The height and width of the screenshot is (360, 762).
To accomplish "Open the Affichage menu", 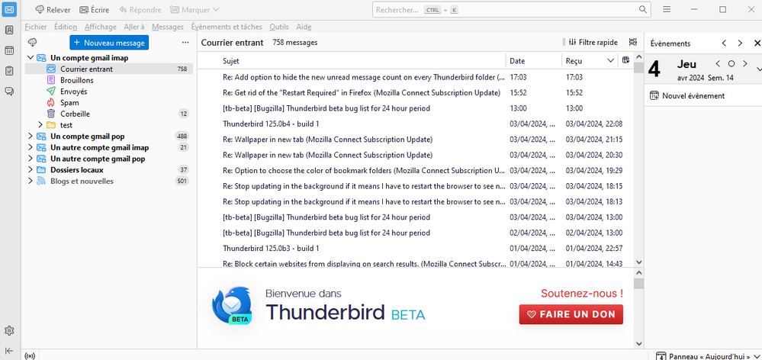I will point(100,27).
